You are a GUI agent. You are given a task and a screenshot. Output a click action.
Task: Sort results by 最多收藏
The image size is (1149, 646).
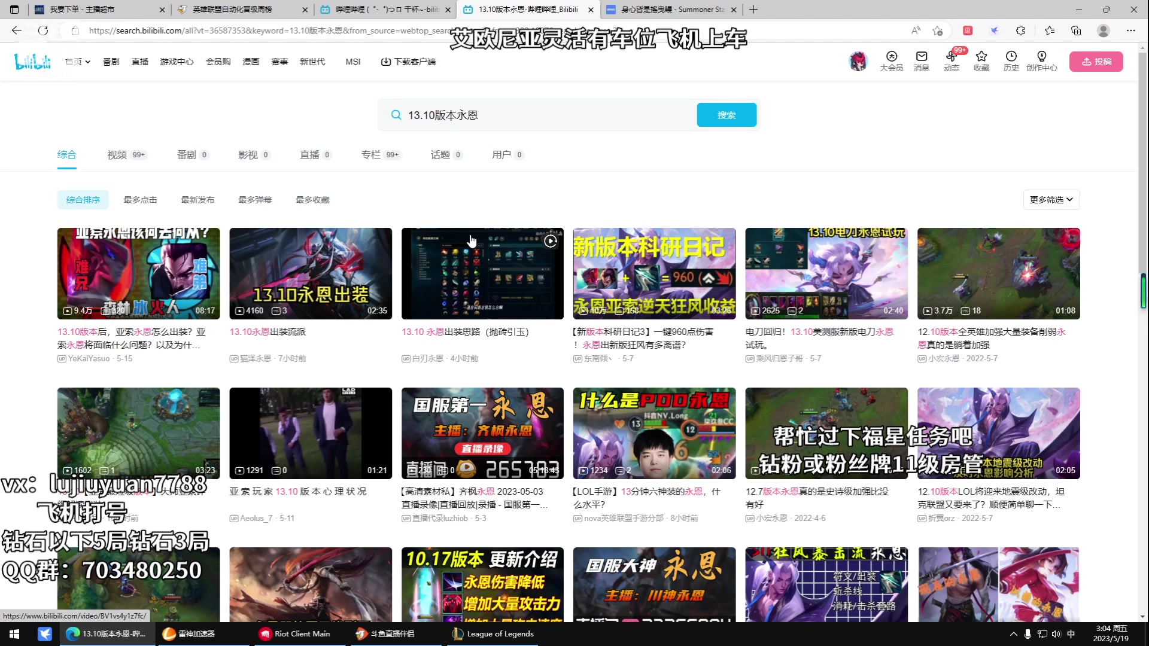(x=312, y=200)
